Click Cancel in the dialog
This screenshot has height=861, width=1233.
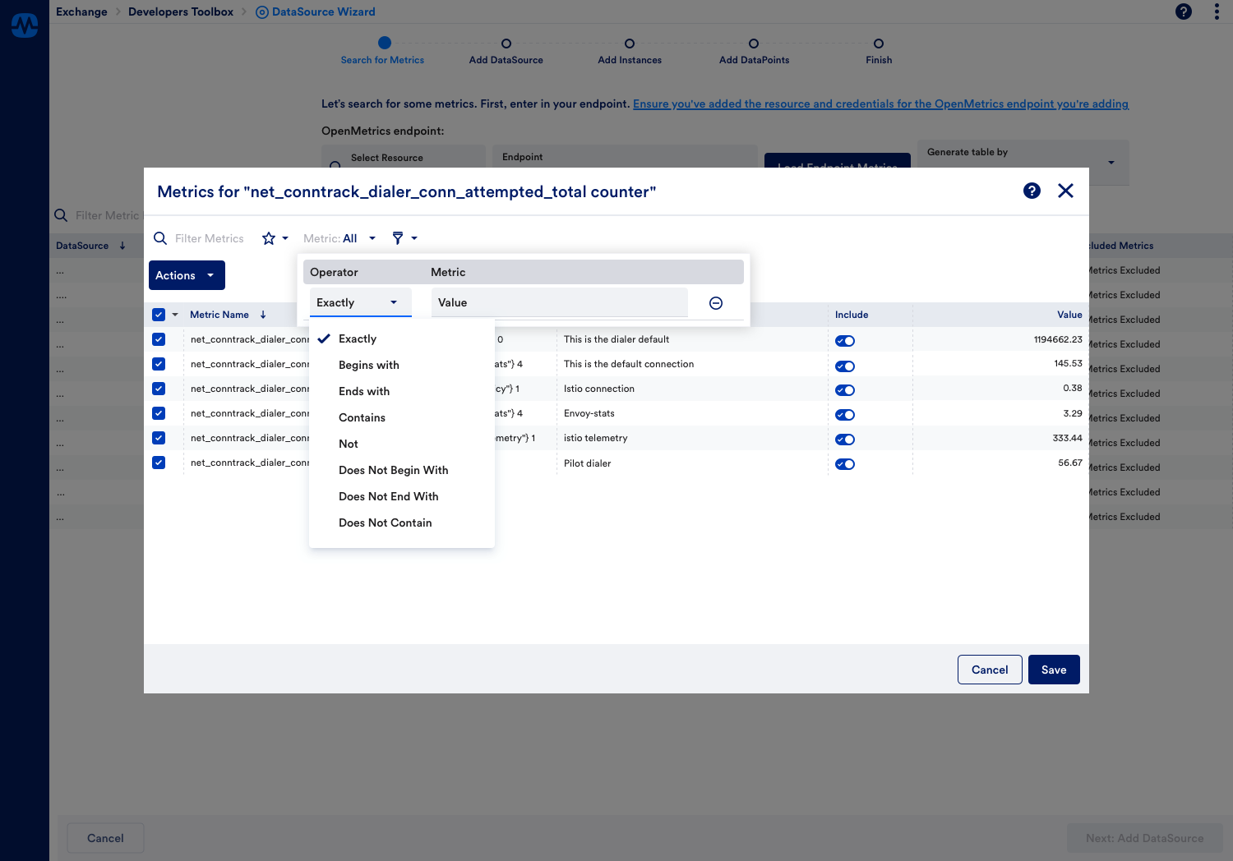[990, 670]
